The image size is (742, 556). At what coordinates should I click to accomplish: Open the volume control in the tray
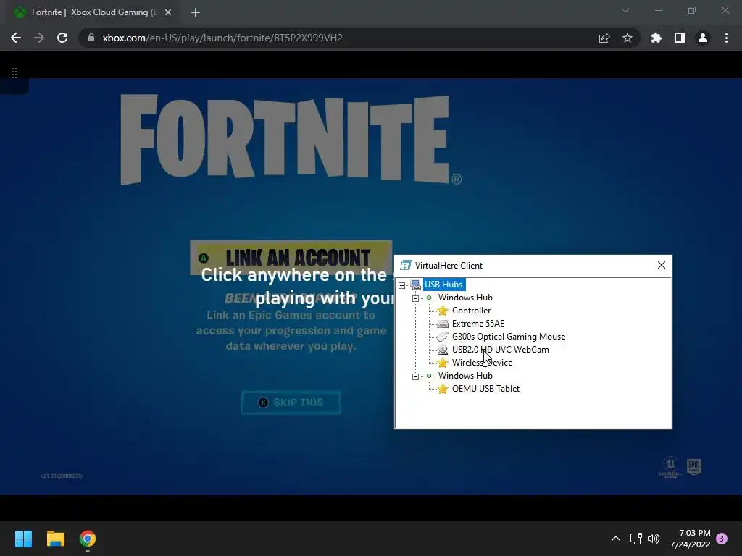[x=654, y=539]
